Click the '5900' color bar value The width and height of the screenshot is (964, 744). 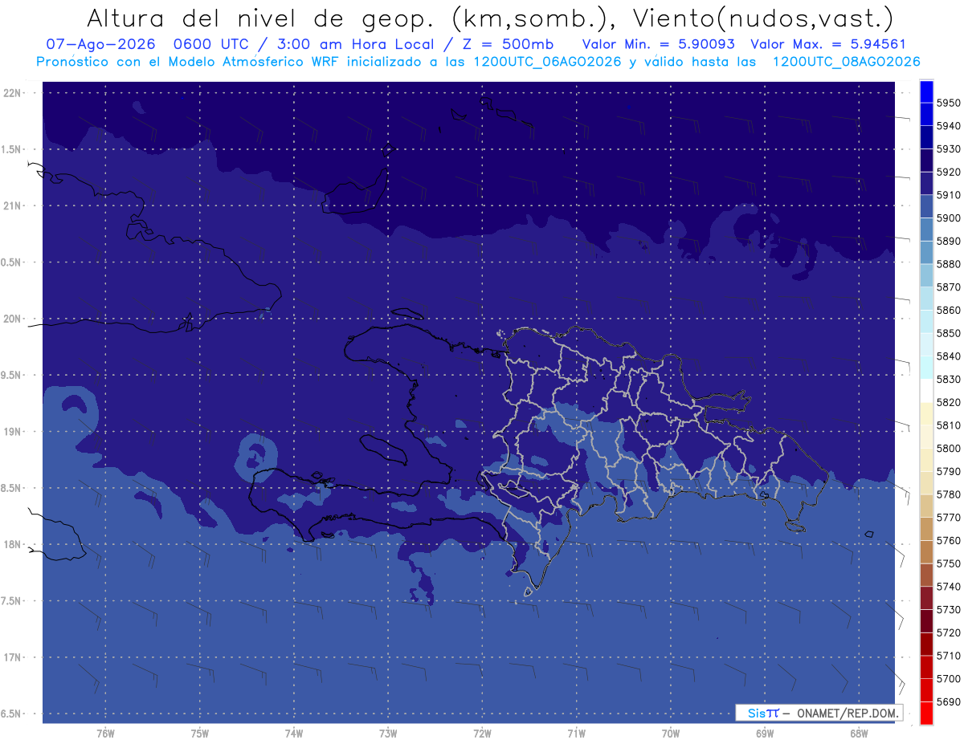click(x=948, y=218)
